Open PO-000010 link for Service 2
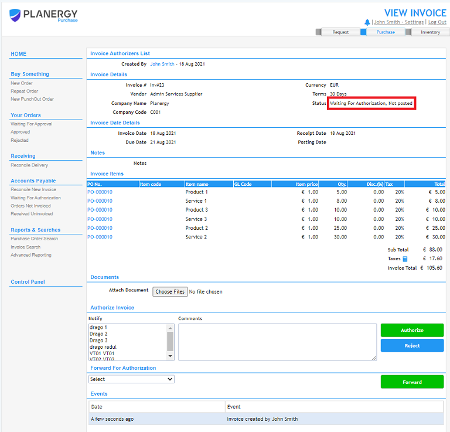The height and width of the screenshot is (432, 450). pyautogui.click(x=100, y=237)
